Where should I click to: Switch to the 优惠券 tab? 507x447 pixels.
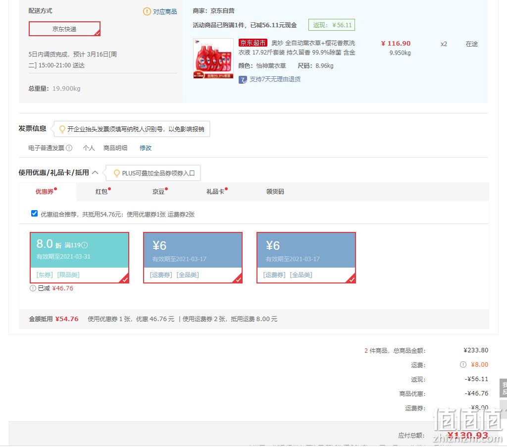pos(48,192)
